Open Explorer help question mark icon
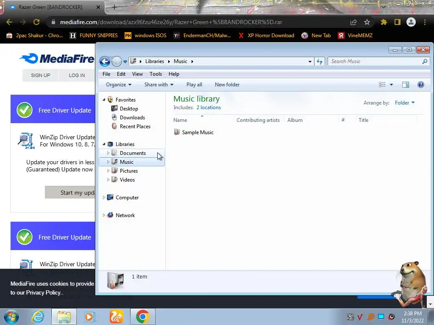This screenshot has height=325, width=434. click(421, 85)
